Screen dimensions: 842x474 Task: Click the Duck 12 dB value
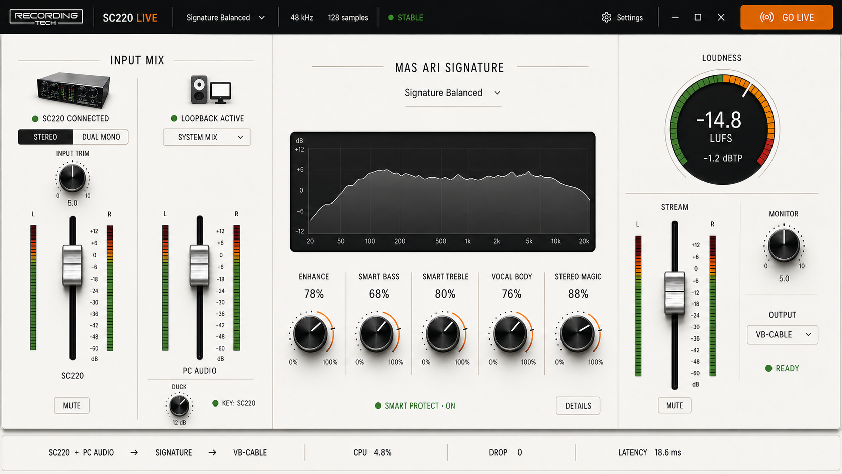click(179, 422)
